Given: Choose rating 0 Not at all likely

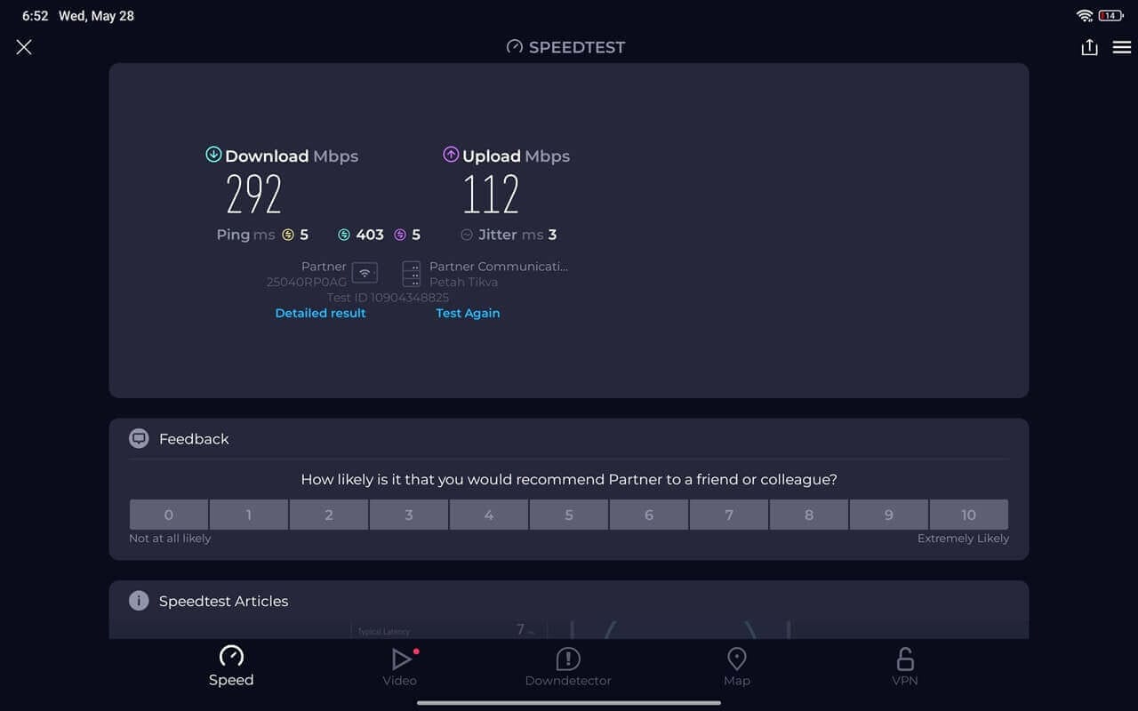Looking at the screenshot, I should tap(169, 515).
